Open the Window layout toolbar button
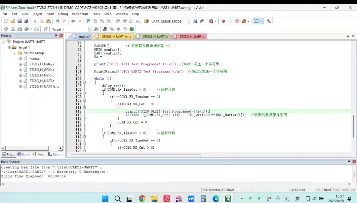The width and height of the screenshot is (357, 203). click(x=257, y=21)
